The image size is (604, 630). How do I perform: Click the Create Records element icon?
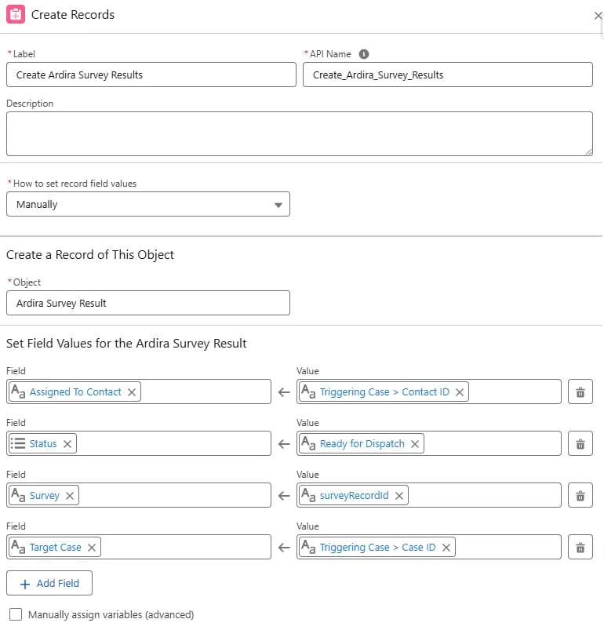coord(16,14)
